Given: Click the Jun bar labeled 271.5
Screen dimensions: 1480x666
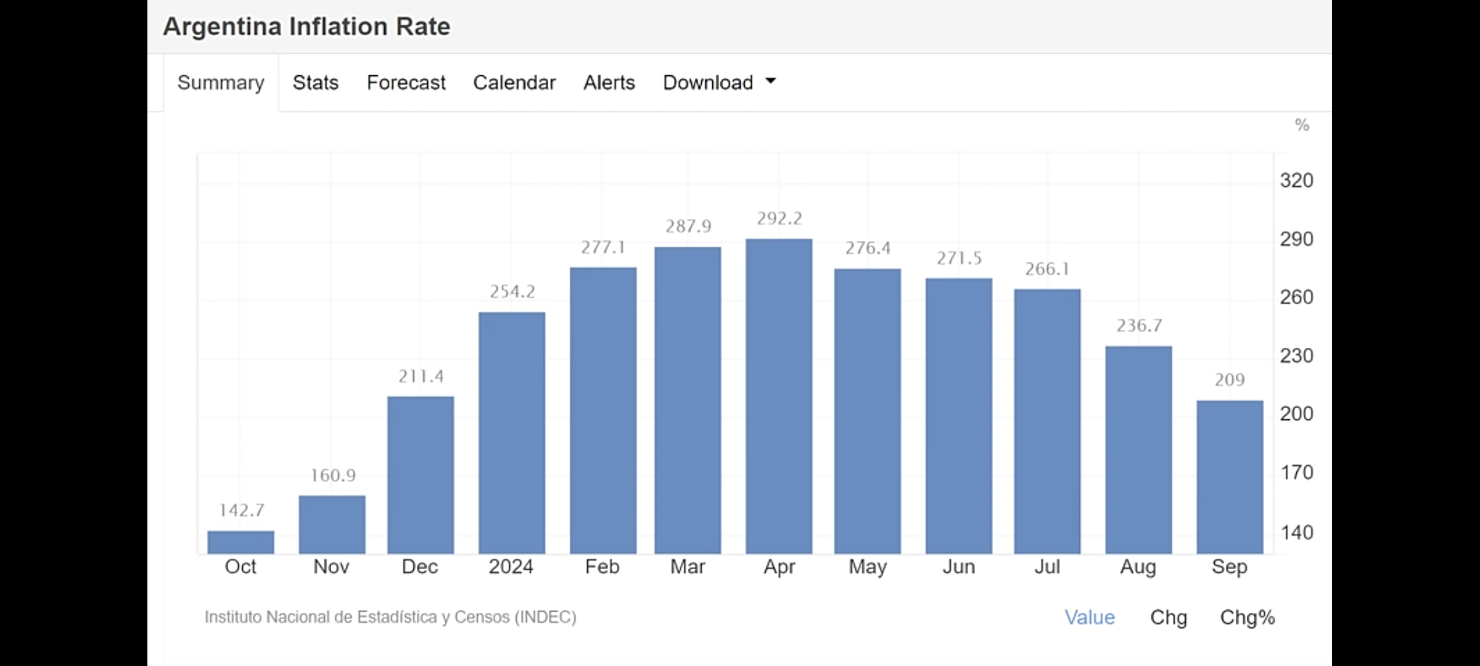Looking at the screenshot, I should point(959,416).
